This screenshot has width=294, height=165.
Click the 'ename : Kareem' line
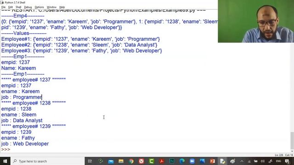(x=20, y=92)
